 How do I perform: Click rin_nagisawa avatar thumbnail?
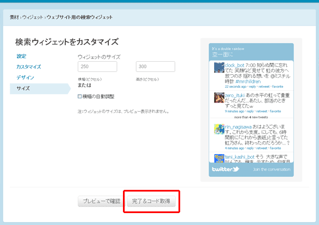(219, 129)
